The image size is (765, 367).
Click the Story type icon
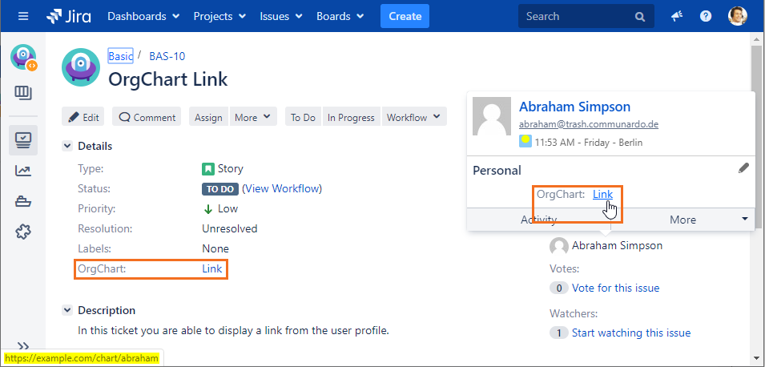pyautogui.click(x=207, y=169)
